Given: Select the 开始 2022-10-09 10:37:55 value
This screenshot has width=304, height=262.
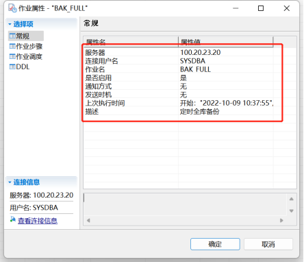Looking at the screenshot, I should (227, 103).
